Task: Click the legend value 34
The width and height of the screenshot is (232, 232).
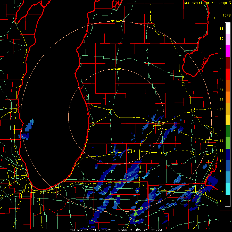Action: 221,110
